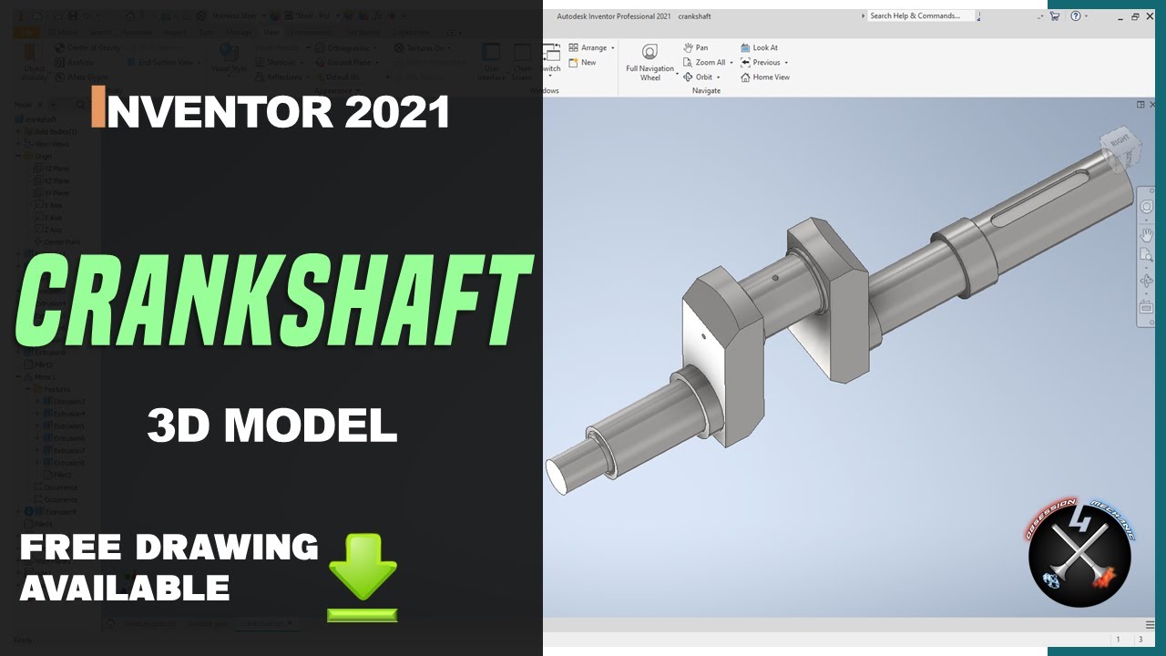Open the Tools ribbon tab

point(207,32)
